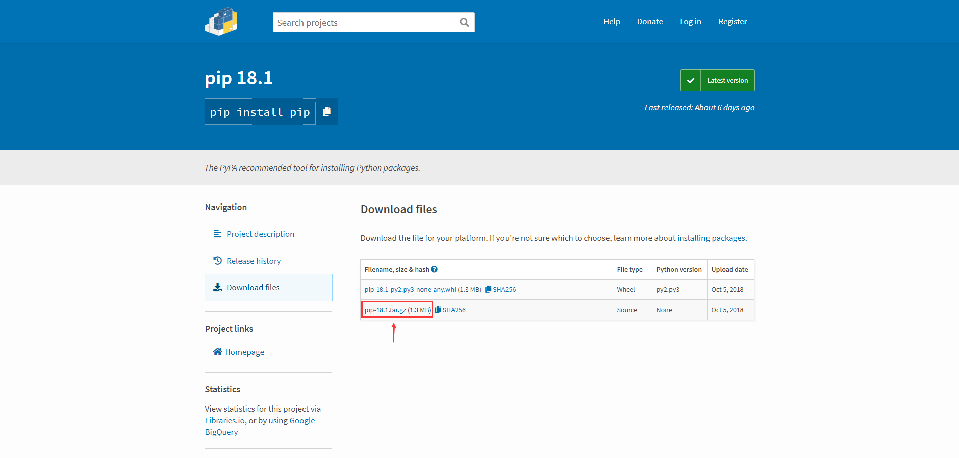Open the Help page
The image size is (959, 458).
(612, 21)
